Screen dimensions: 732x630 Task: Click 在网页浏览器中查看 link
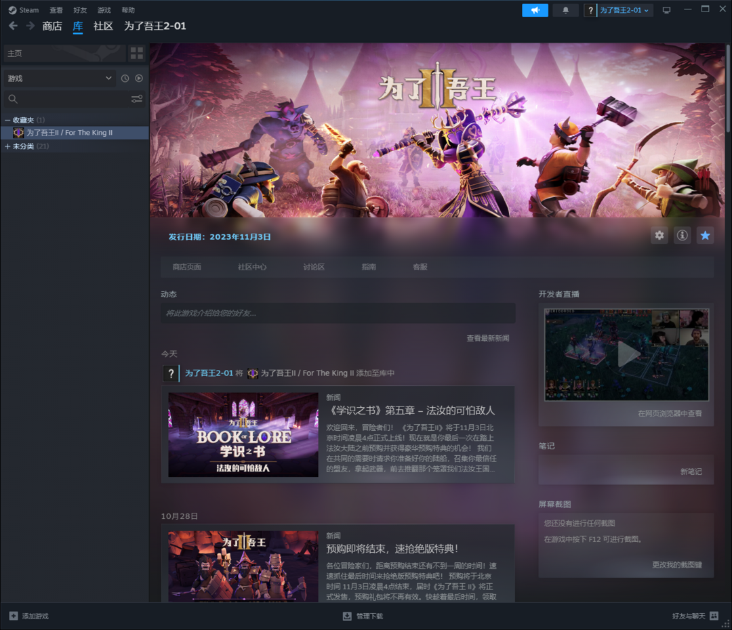pyautogui.click(x=670, y=413)
